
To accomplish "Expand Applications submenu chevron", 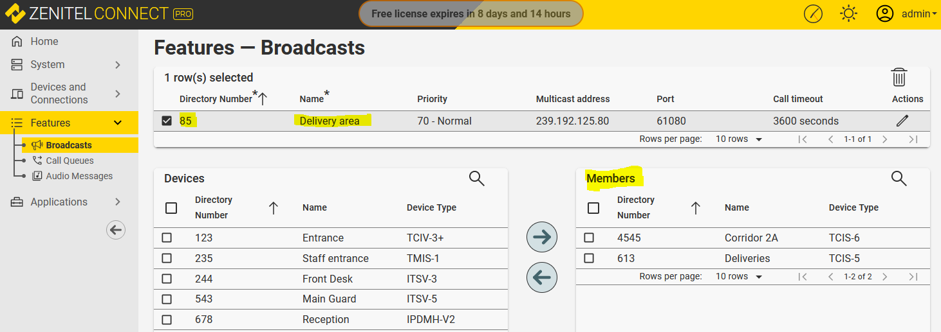I will pos(118,202).
